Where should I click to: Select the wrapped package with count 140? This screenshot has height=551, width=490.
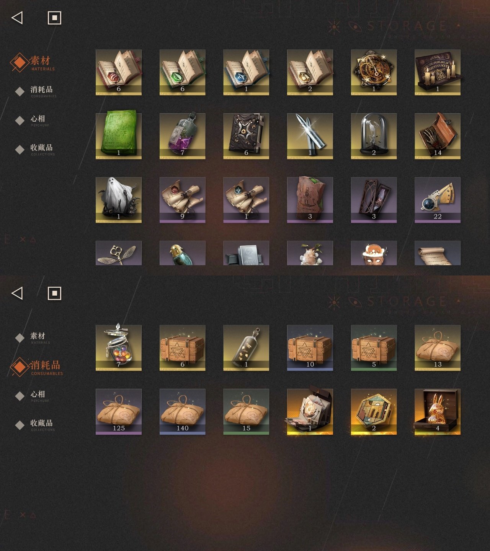[183, 412]
